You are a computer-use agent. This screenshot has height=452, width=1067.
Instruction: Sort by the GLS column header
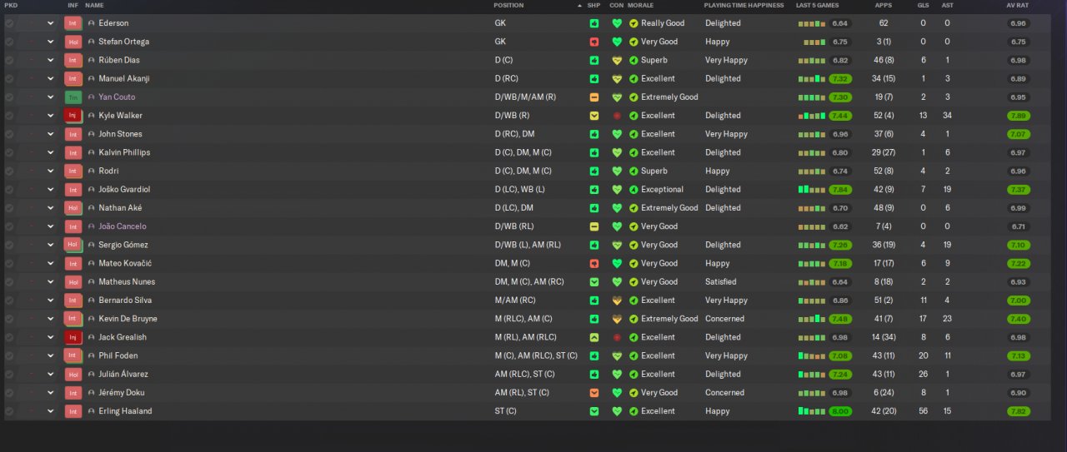click(923, 5)
